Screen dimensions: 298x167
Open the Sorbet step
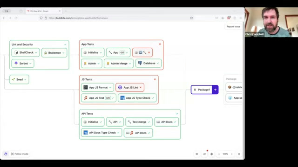click(x=23, y=64)
